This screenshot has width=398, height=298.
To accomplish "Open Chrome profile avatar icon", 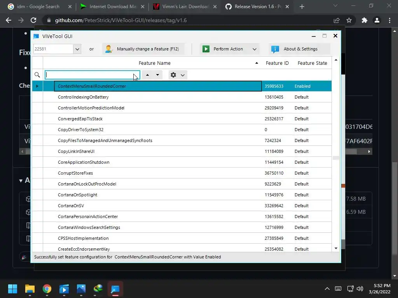I will coord(377,20).
